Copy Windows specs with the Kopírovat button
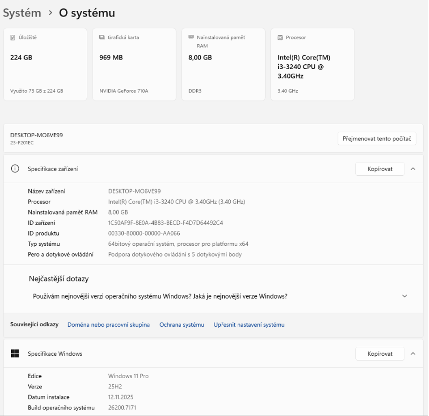 [380, 354]
